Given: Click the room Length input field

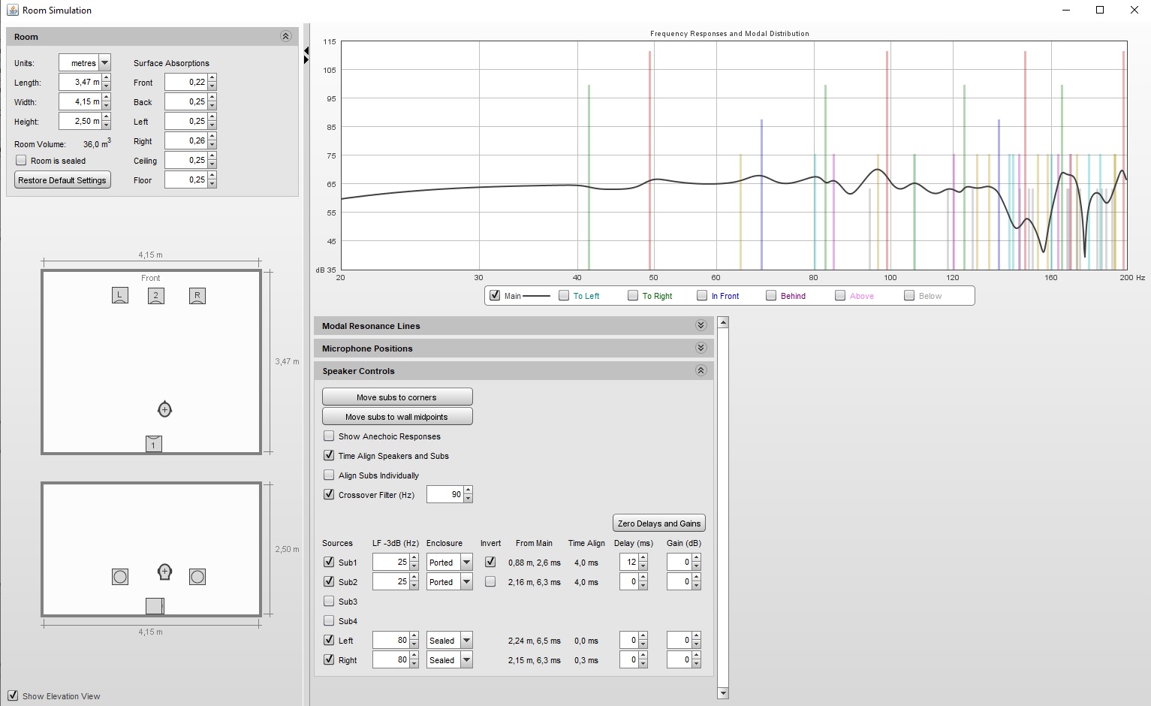Looking at the screenshot, I should [80, 82].
